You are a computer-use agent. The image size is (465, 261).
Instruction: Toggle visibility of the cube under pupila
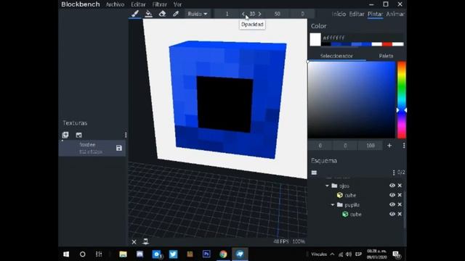click(x=392, y=214)
